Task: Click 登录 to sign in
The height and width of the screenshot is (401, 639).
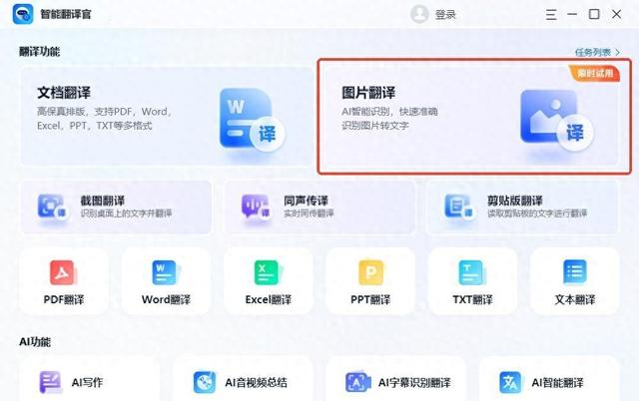Action: pyautogui.click(x=445, y=15)
